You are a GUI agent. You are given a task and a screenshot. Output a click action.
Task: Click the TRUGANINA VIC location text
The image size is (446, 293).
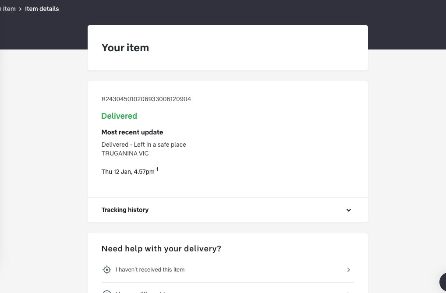pos(125,153)
